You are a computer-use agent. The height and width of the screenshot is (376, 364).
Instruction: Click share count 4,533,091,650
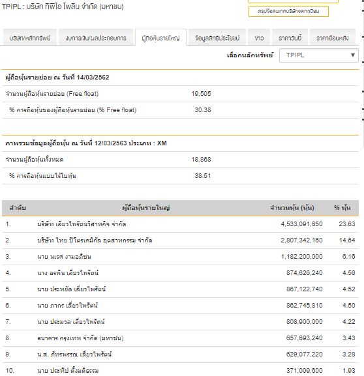[301, 224]
